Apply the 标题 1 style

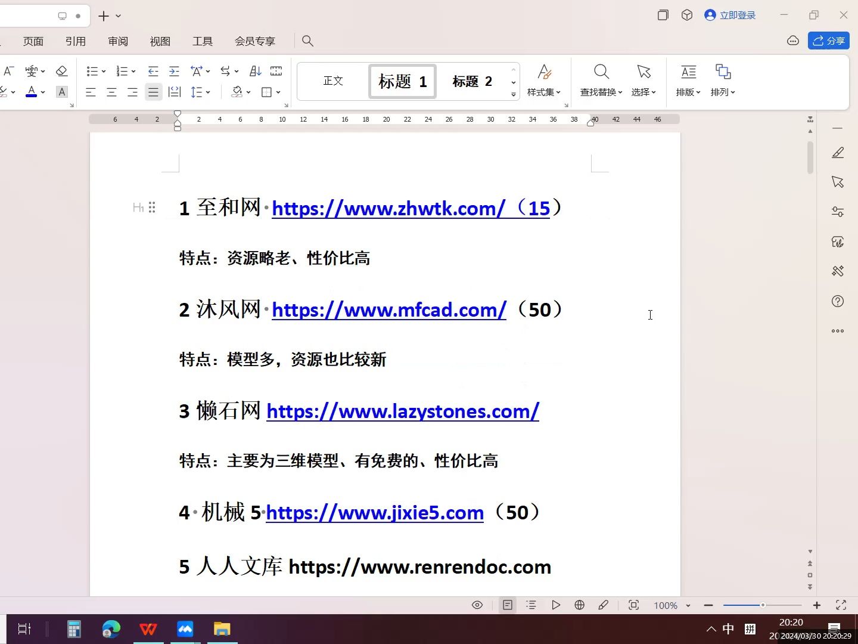pos(403,81)
